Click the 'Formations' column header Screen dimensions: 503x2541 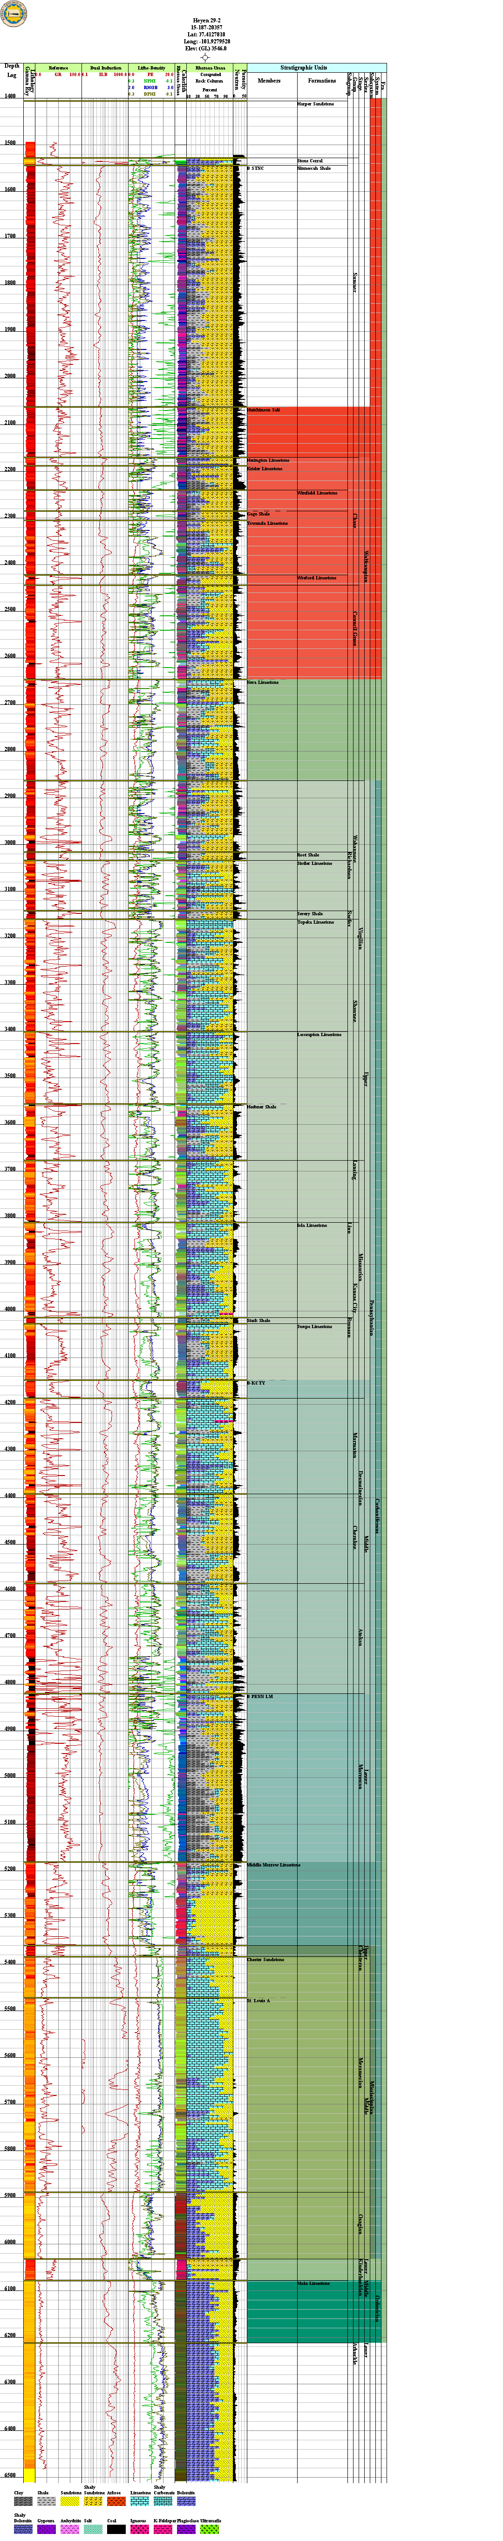point(322,81)
